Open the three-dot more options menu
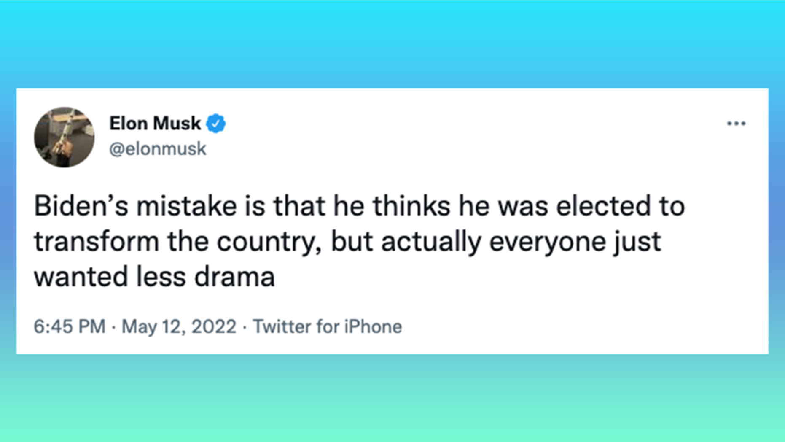This screenshot has width=785, height=442. [x=736, y=124]
